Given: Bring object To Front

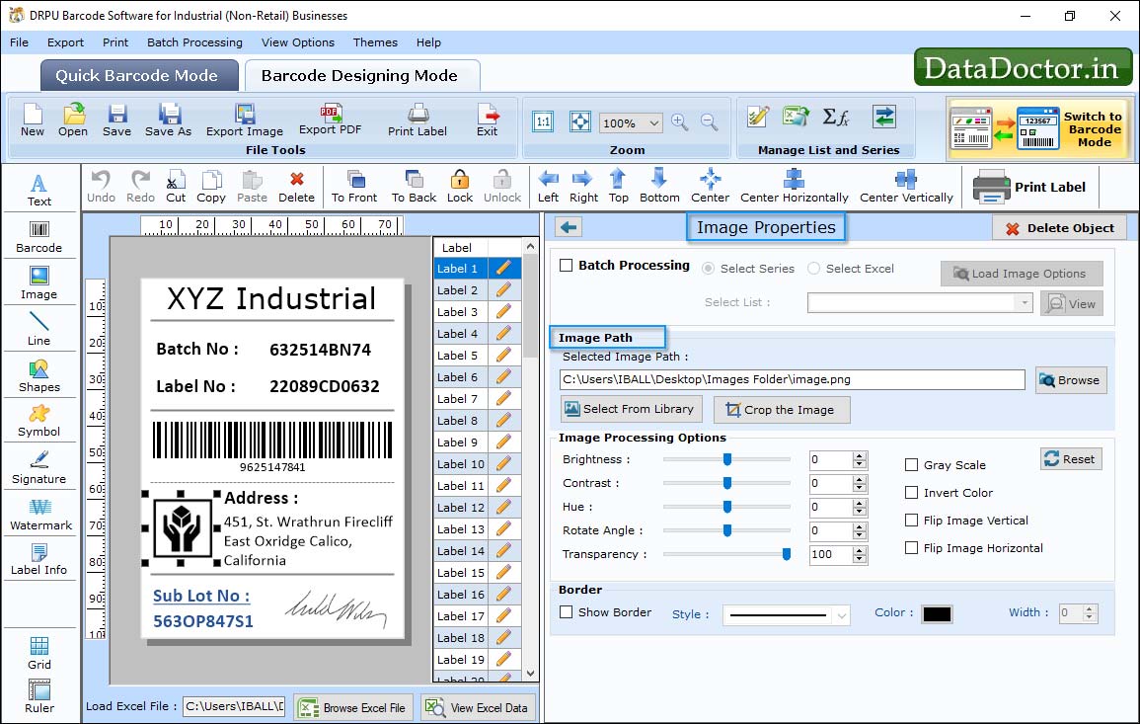Looking at the screenshot, I should coord(354,187).
